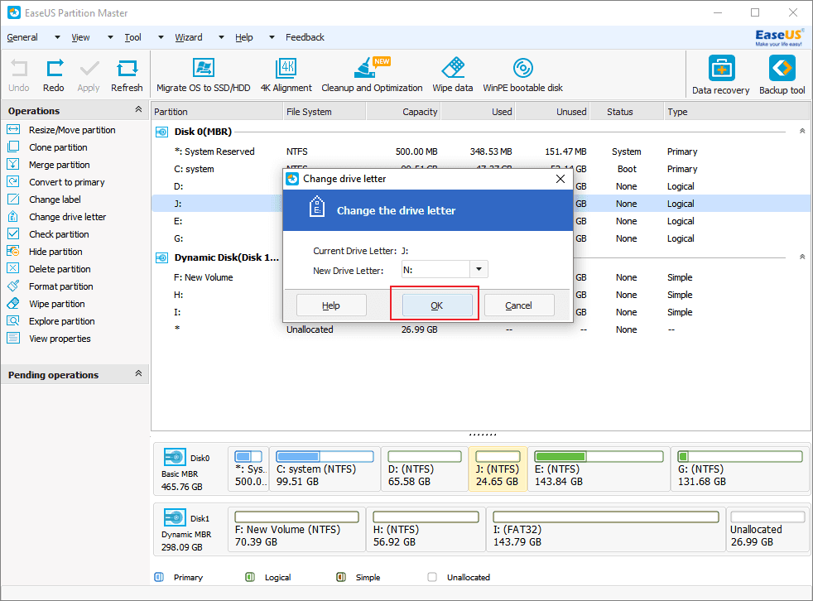Select the E: (NTFS) 143.84 GB block

(599, 469)
